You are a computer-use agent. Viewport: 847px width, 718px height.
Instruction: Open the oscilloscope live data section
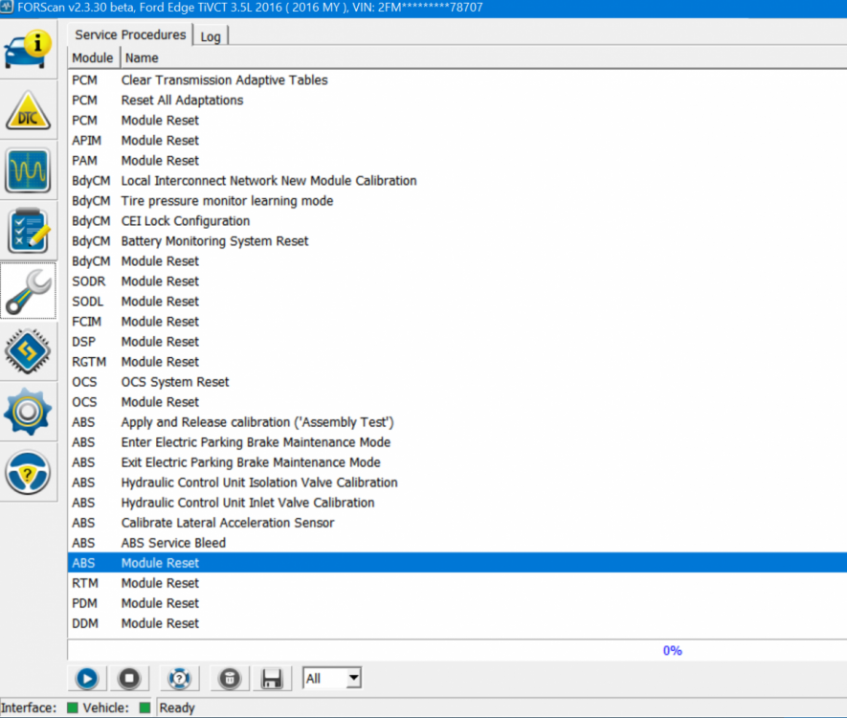[29, 172]
